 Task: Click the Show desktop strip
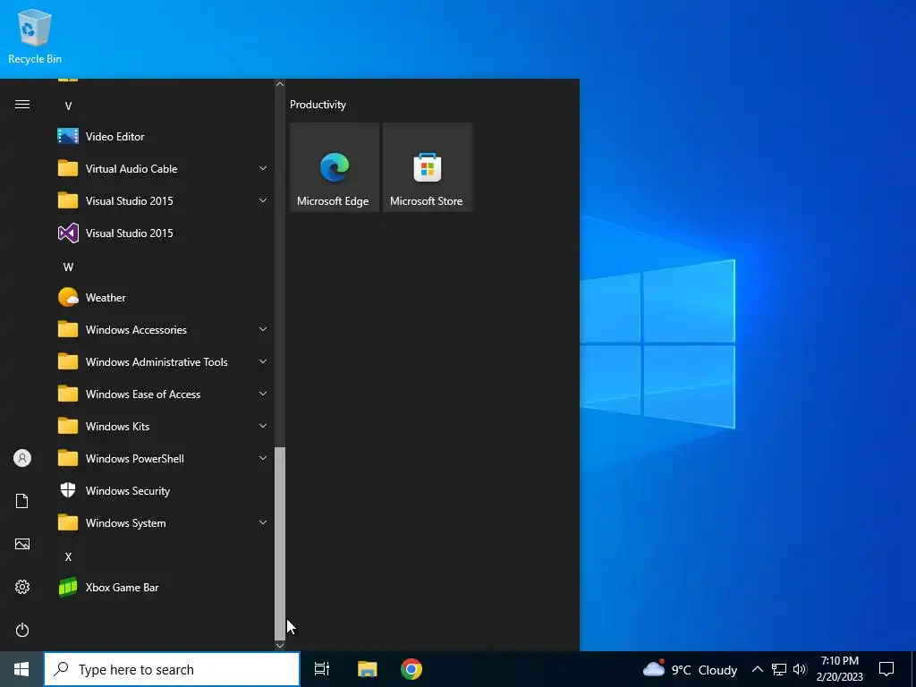point(913,669)
